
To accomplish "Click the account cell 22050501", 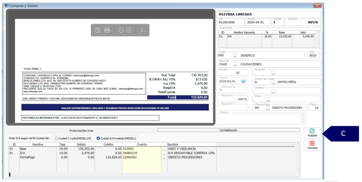I will coord(141,157).
